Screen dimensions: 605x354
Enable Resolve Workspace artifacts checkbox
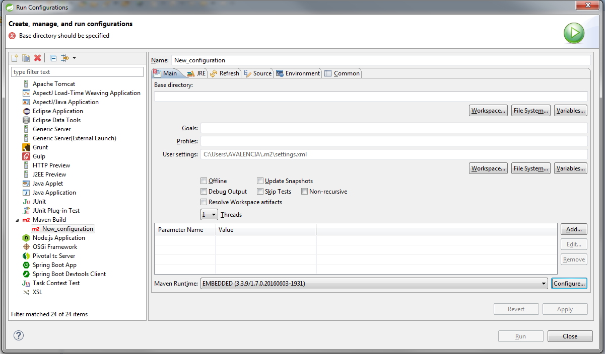point(204,202)
